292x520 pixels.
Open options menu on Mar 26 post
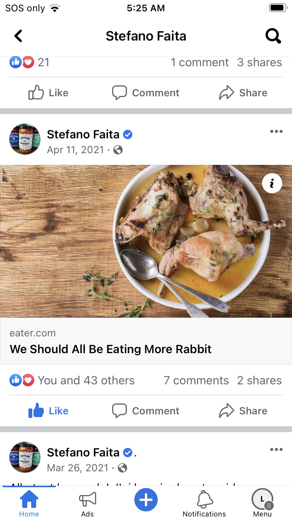[x=276, y=449]
